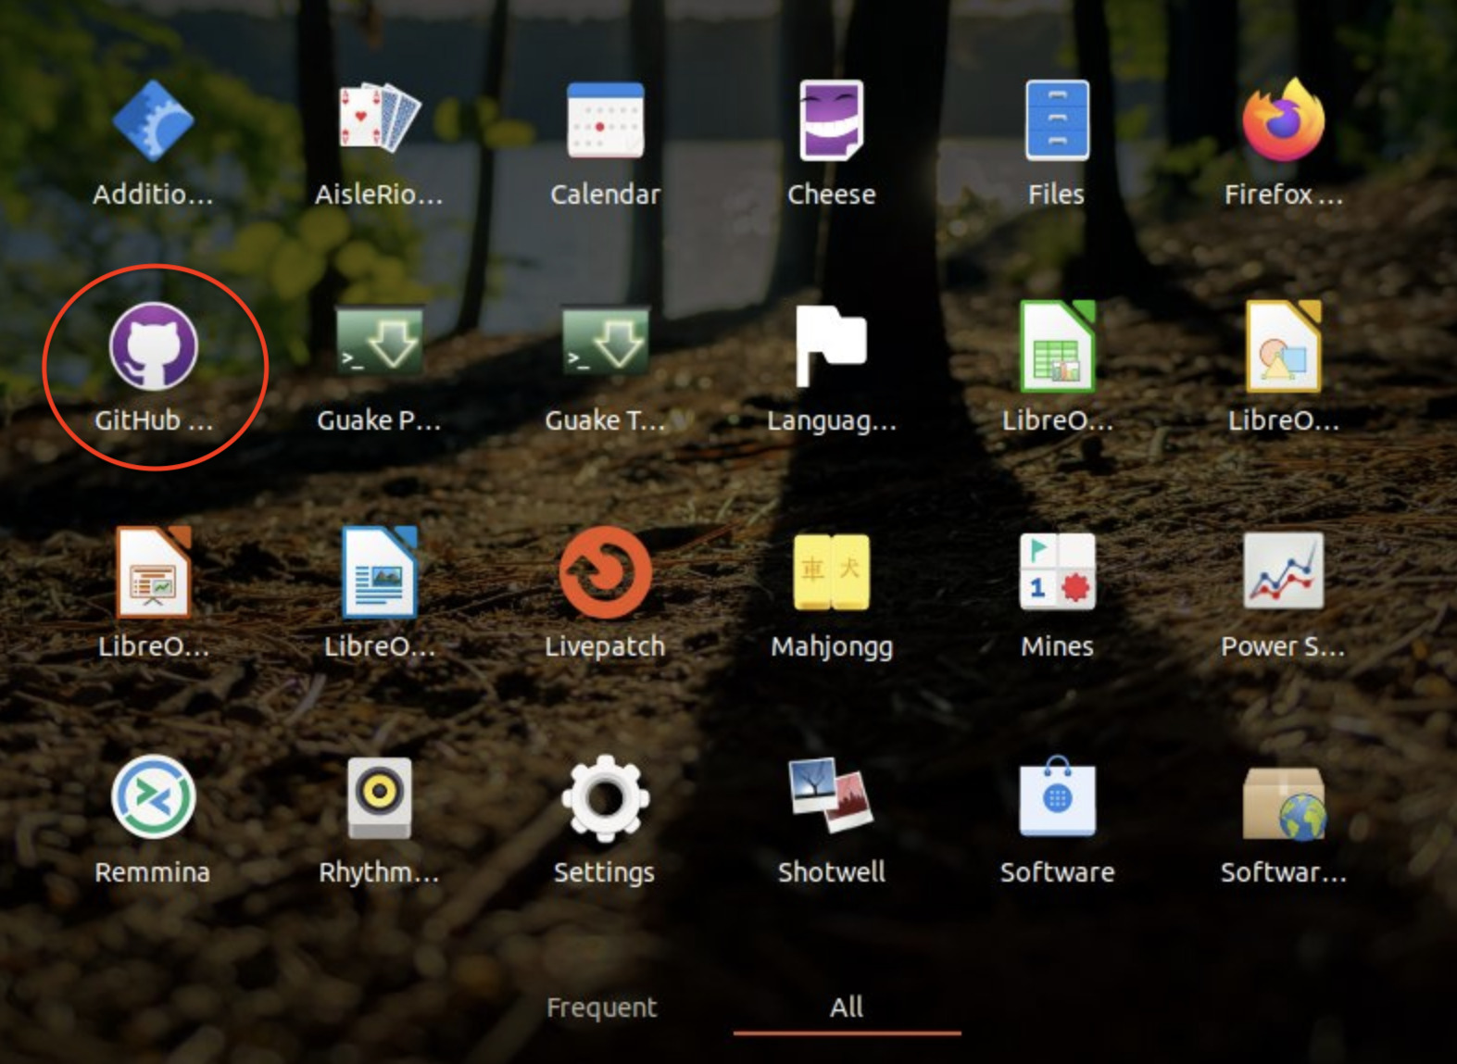
Task: Launch Firefox web browser
Action: tap(1282, 121)
